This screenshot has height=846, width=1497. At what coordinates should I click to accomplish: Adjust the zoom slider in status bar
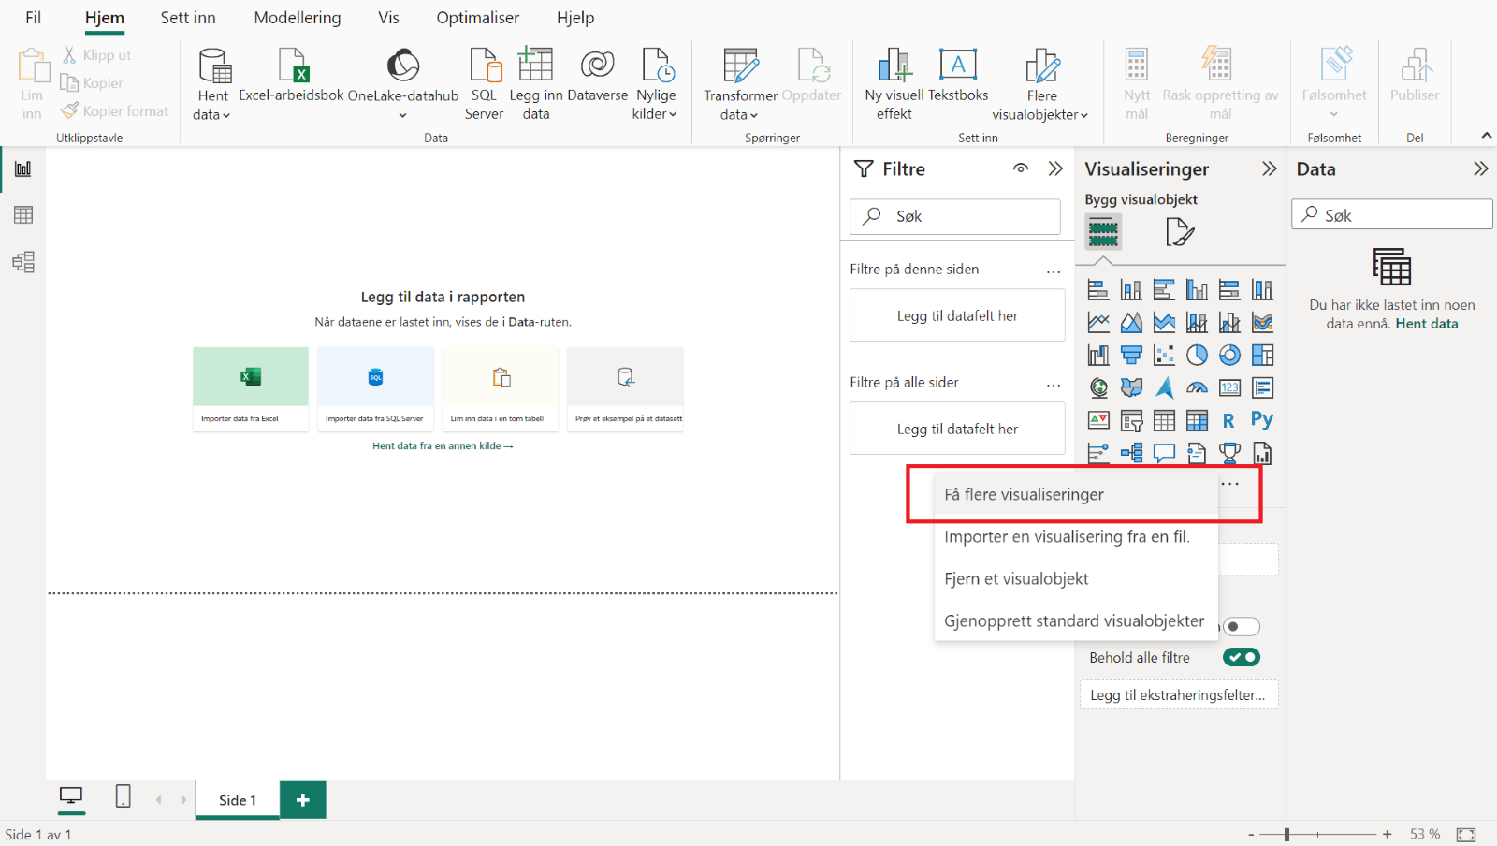[x=1287, y=834]
